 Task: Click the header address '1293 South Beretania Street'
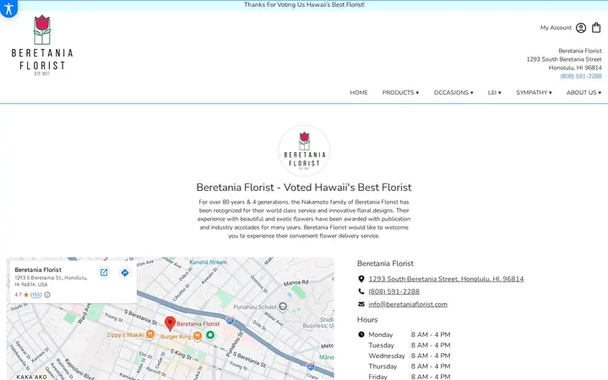click(564, 59)
